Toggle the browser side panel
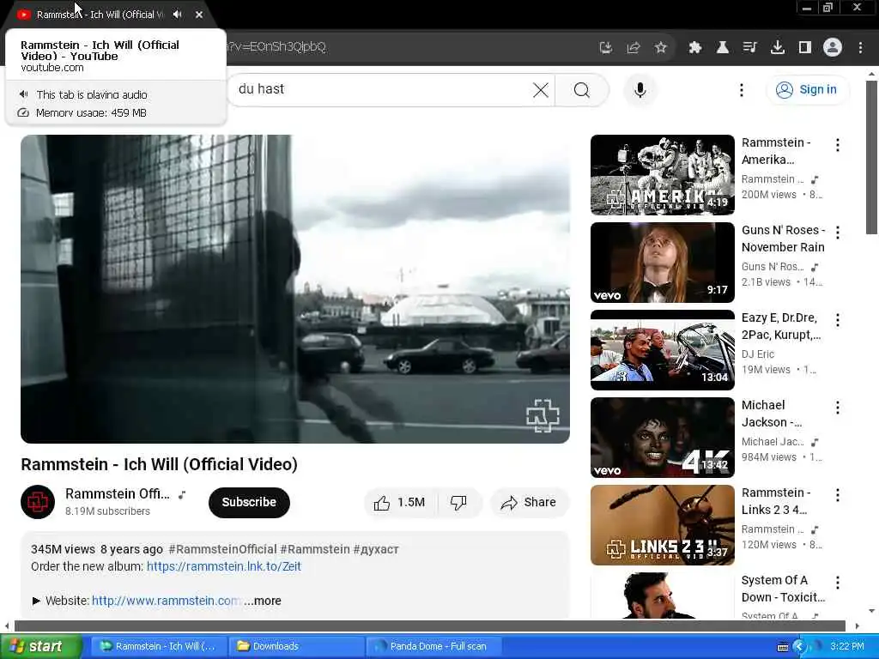Screen dimensions: 879x659 (x=805, y=48)
